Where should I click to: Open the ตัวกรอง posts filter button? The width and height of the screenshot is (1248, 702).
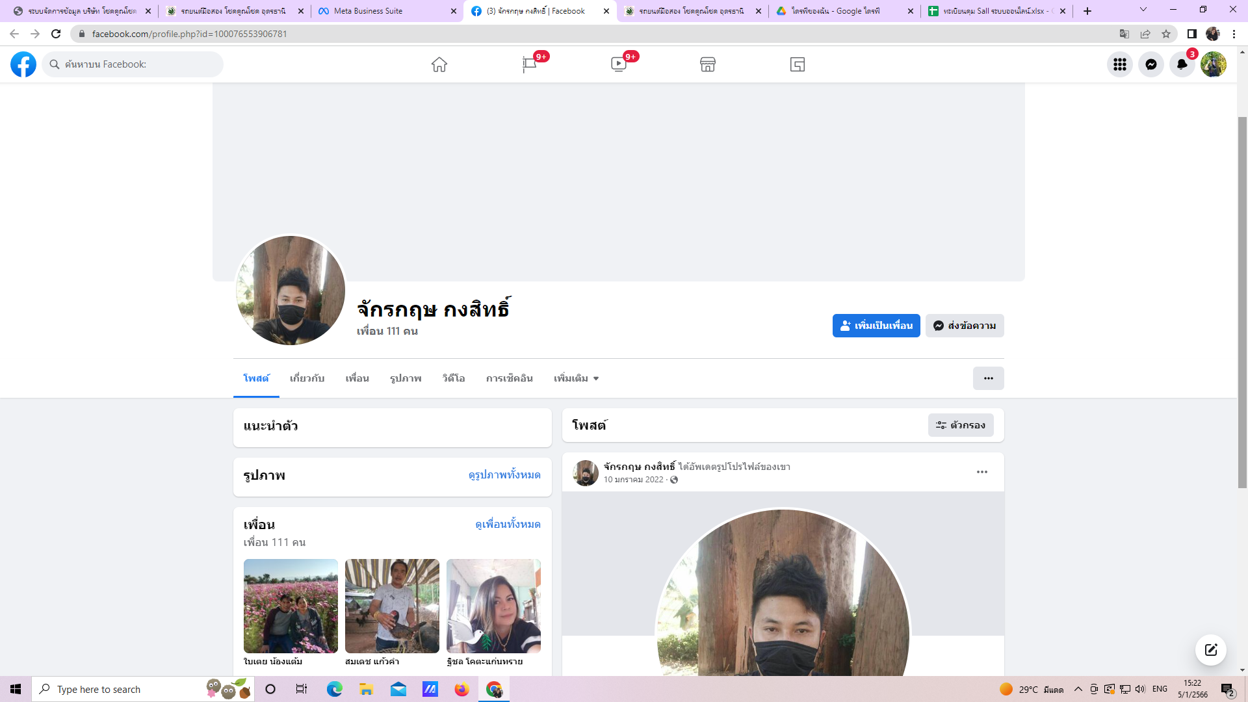tap(961, 425)
